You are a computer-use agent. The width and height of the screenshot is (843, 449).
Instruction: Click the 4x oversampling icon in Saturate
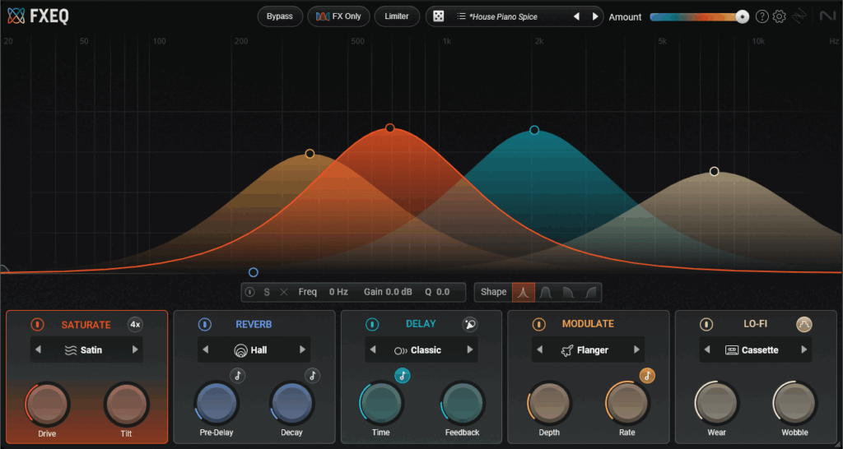click(x=135, y=324)
